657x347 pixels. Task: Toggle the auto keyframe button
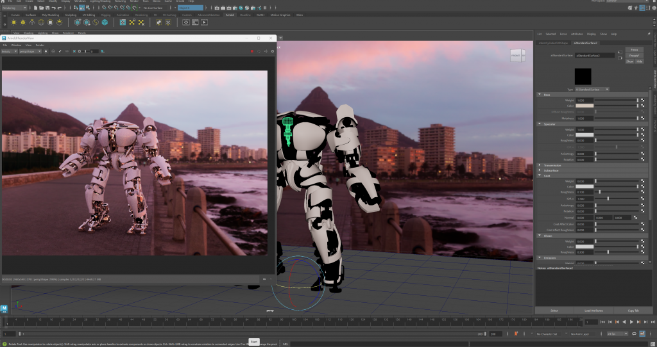[x=516, y=334]
